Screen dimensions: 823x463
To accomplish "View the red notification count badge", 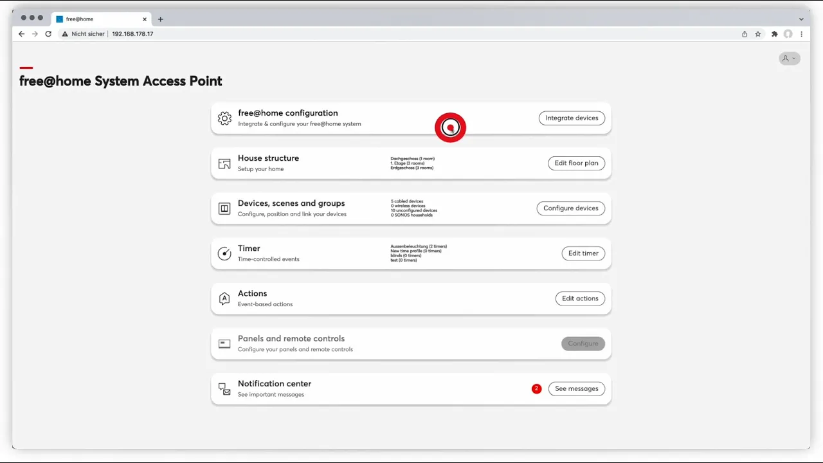I will click(537, 388).
